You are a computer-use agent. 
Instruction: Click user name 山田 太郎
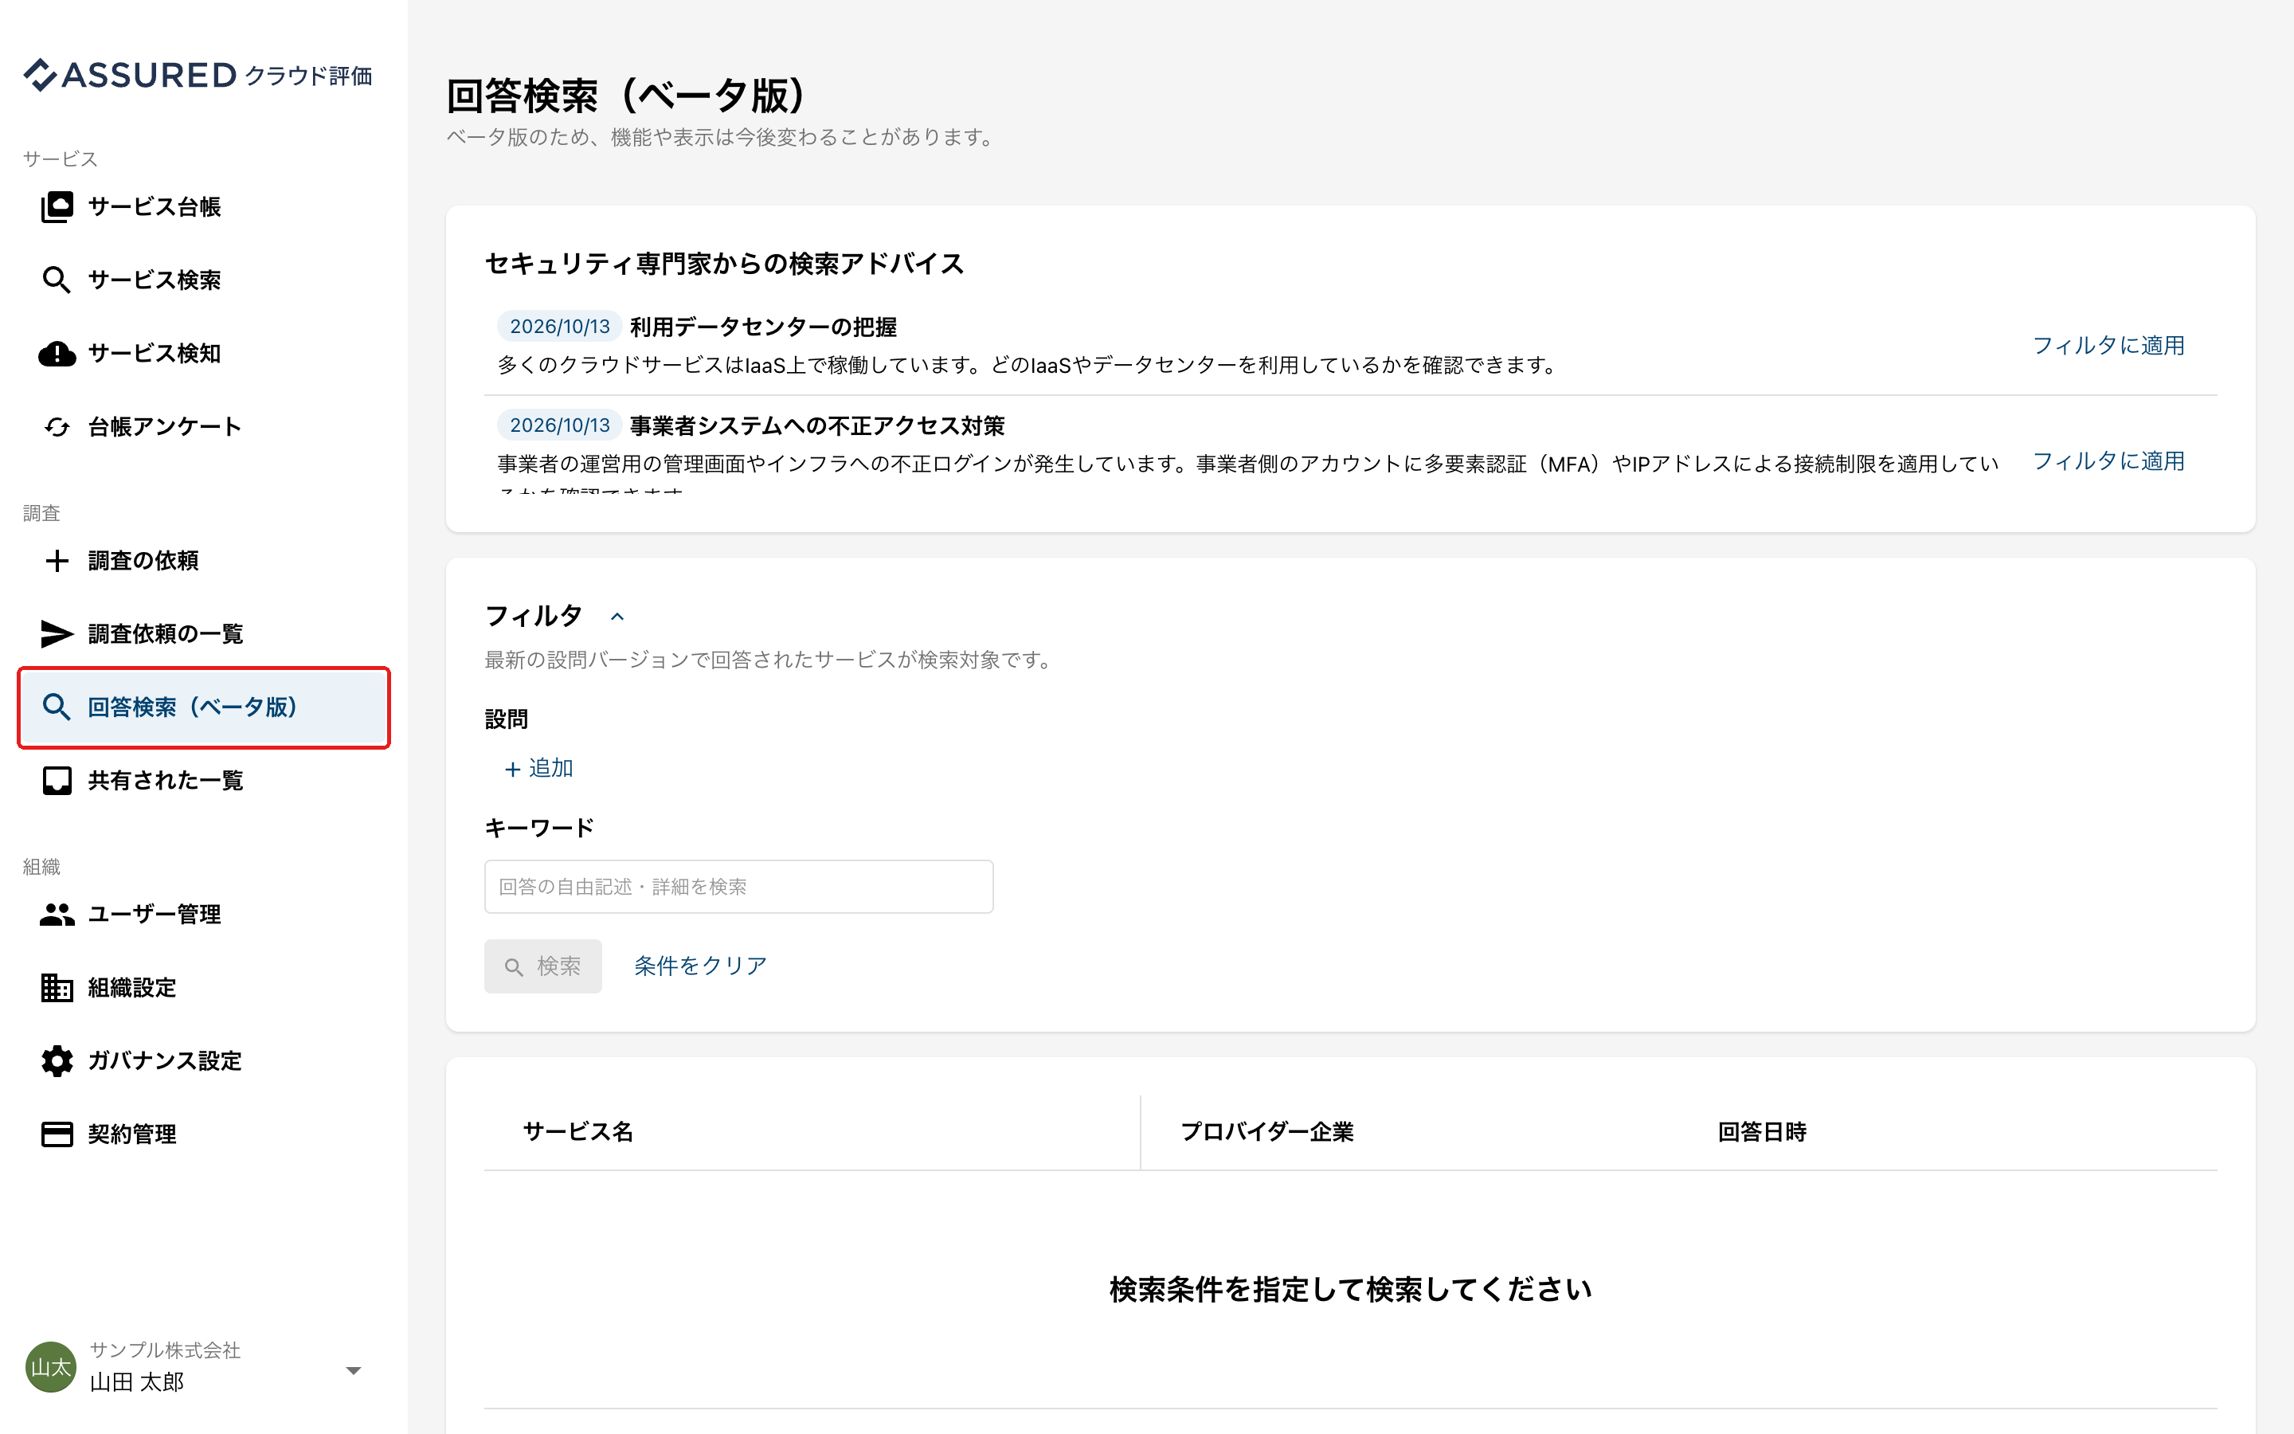point(136,1382)
